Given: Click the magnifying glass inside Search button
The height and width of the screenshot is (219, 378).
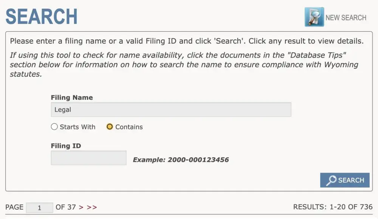Looking at the screenshot, I should point(331,180).
